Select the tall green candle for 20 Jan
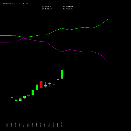The height and width of the screenshot is (131, 131). (x=62, y=74)
